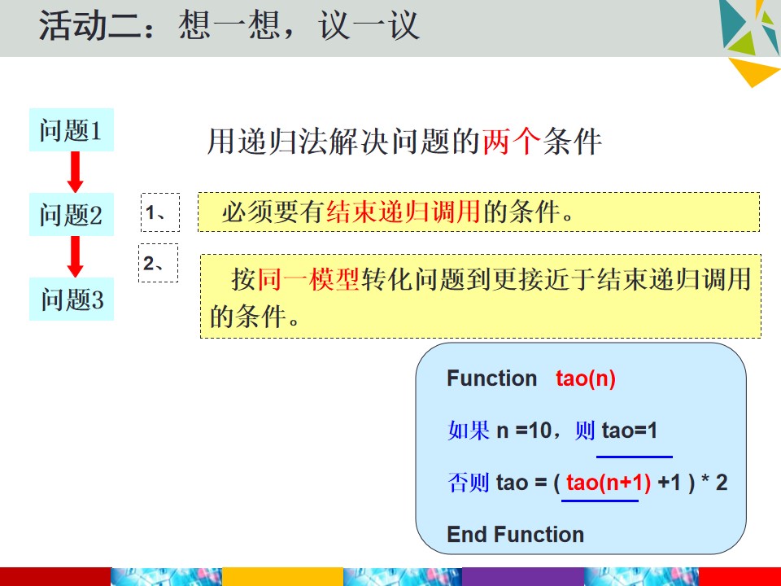Click the yellow box about 结束递归调用
Viewport: 781px width, 586px height.
pyautogui.click(x=478, y=212)
